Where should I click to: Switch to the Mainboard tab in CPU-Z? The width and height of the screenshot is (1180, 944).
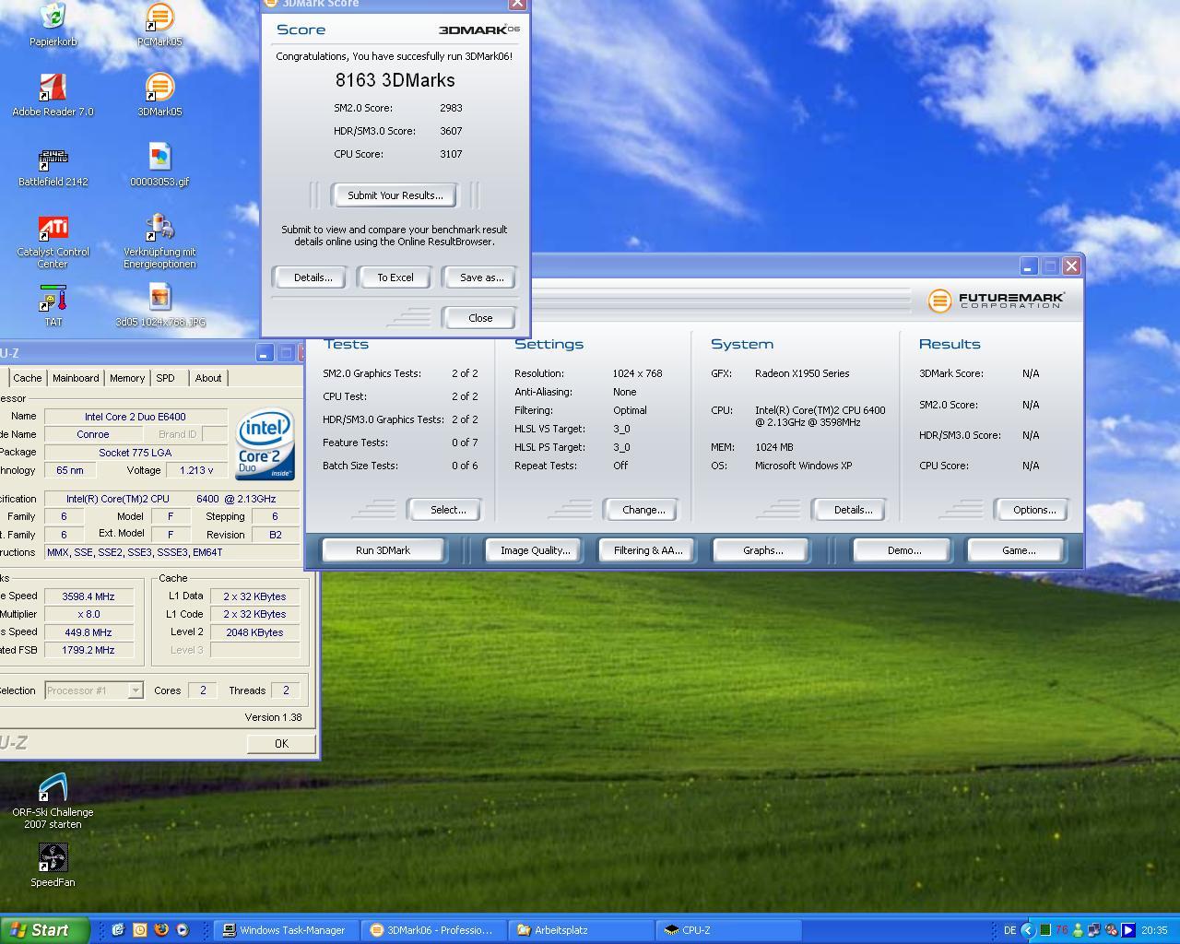[76, 378]
